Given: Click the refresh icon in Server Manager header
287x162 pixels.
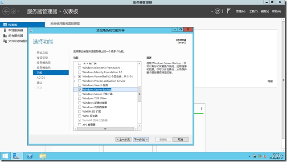Looking at the screenshot, I should click(217, 11).
